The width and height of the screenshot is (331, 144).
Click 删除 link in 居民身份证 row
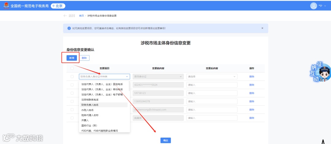[252, 77]
